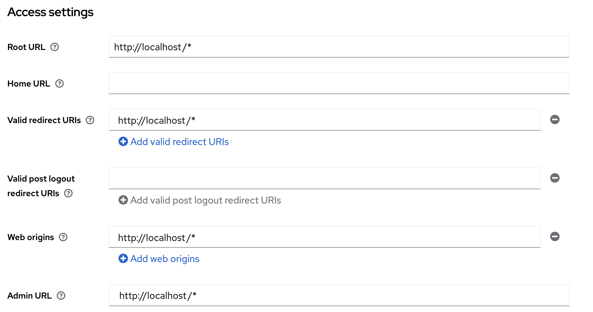Screen dimensions: 593x312
Task: Click the Web origins help icon
Action: [63, 237]
